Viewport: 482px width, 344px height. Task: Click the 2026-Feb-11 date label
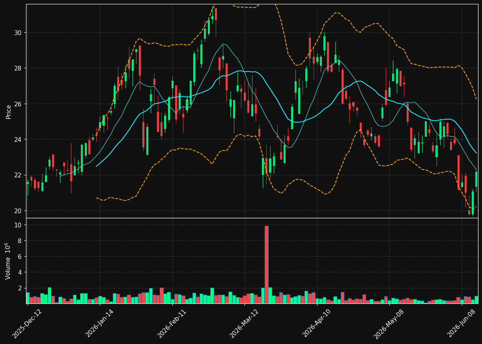tap(172, 324)
